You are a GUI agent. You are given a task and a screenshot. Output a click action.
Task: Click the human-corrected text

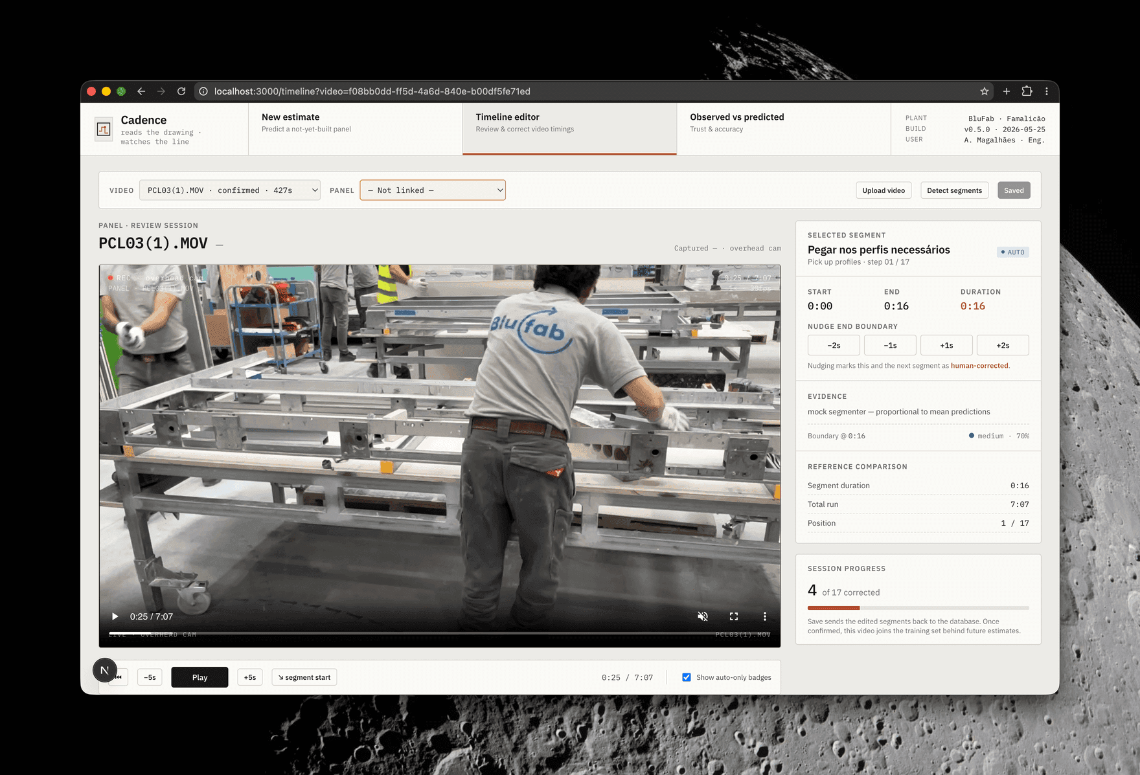979,366
